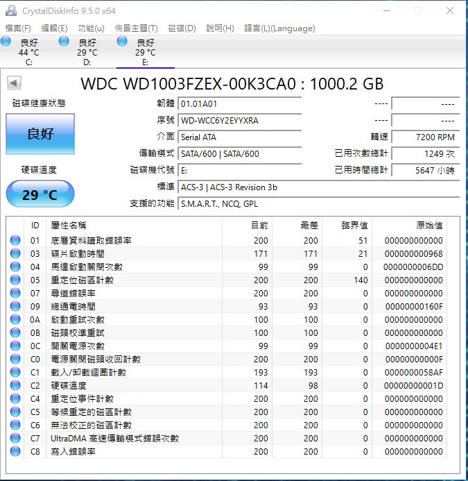Click the status orb for drive D:

pos(64,41)
